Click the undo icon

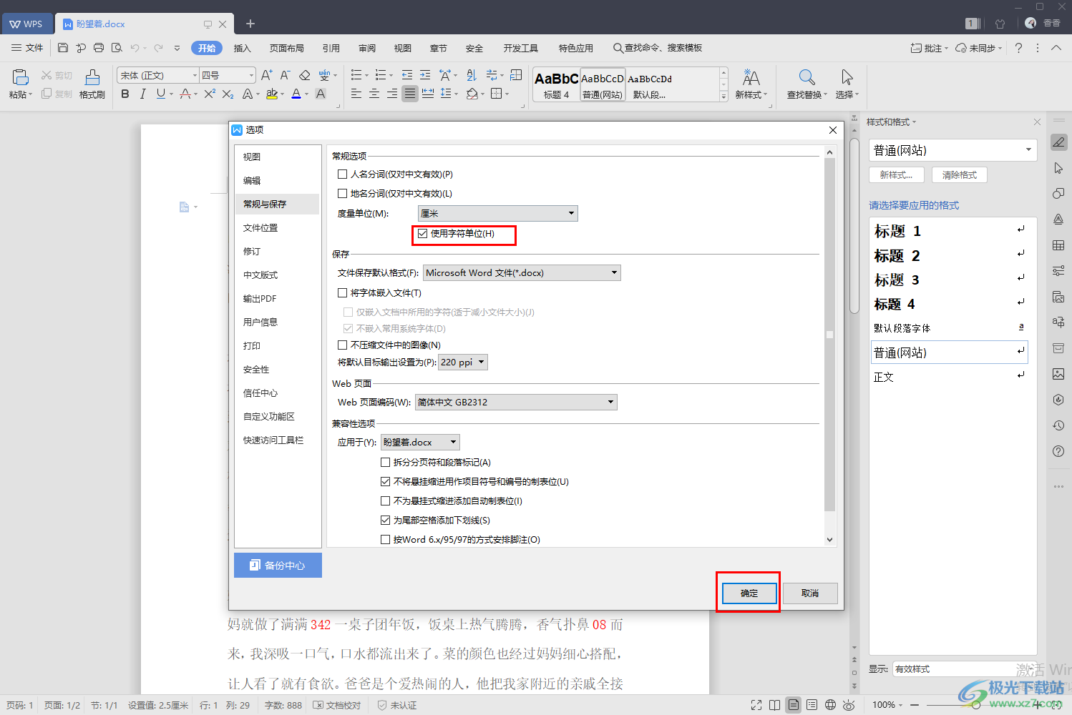coord(135,48)
